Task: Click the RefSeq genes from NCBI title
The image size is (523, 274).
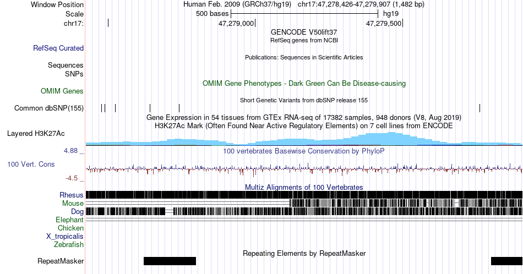Action: point(304,40)
